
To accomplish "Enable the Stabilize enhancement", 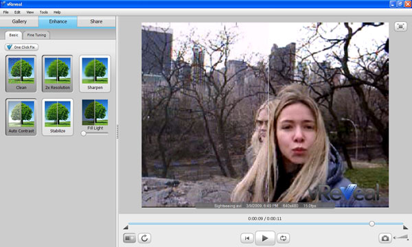I will (x=58, y=117).
